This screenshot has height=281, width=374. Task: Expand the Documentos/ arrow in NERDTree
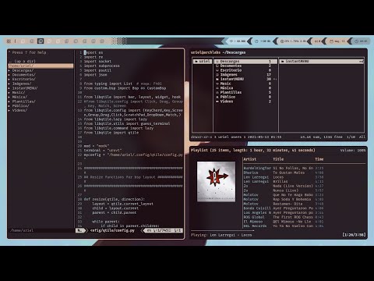(9, 75)
